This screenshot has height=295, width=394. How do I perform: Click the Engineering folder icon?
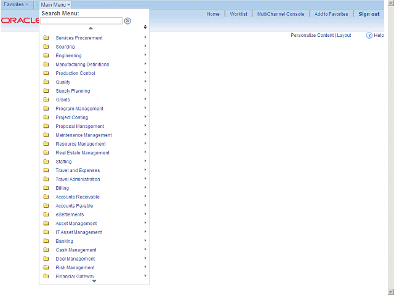(x=46, y=55)
